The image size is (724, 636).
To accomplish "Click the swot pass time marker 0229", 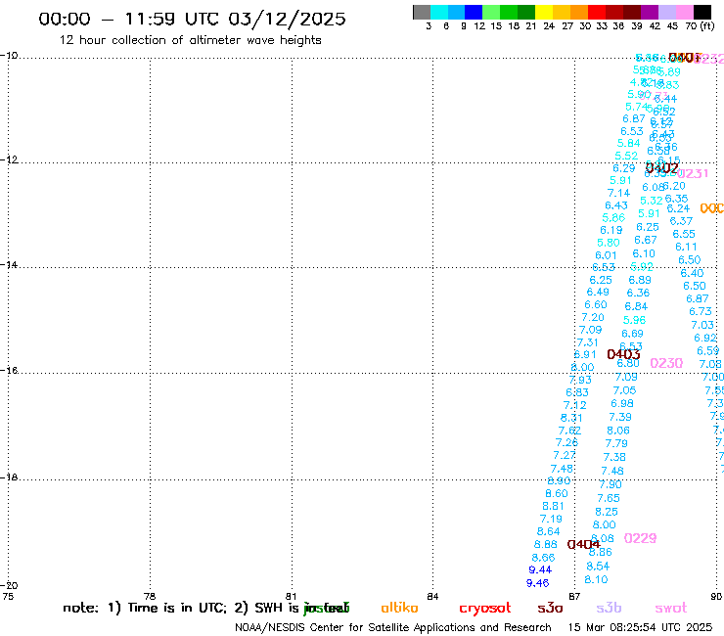I will [640, 538].
